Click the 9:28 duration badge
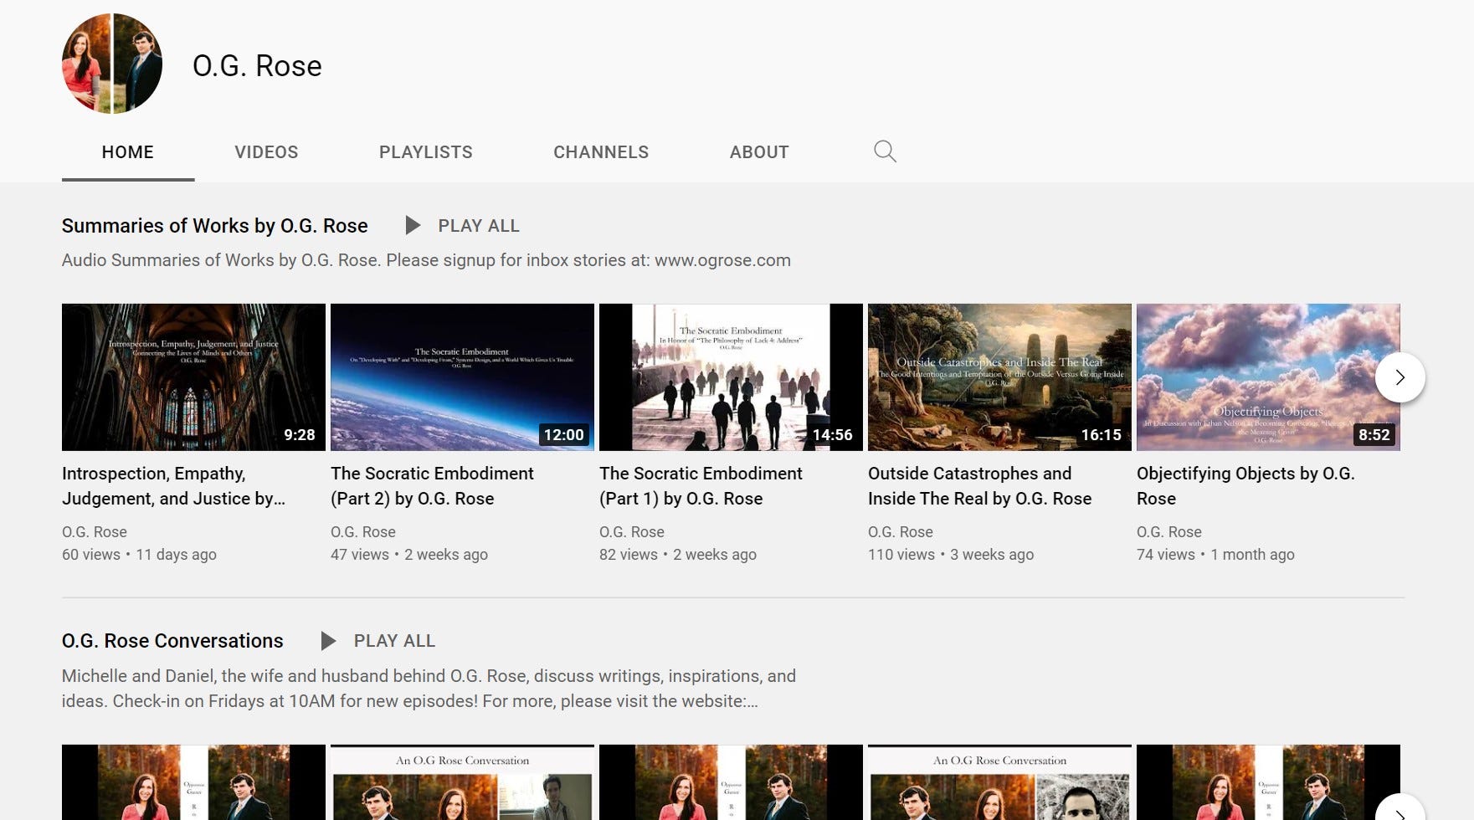This screenshot has width=1474, height=820. 300,435
